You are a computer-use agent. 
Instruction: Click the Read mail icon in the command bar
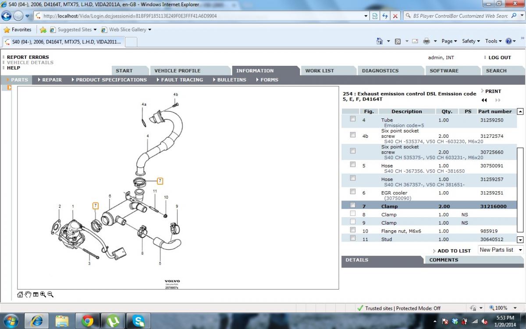[415, 41]
